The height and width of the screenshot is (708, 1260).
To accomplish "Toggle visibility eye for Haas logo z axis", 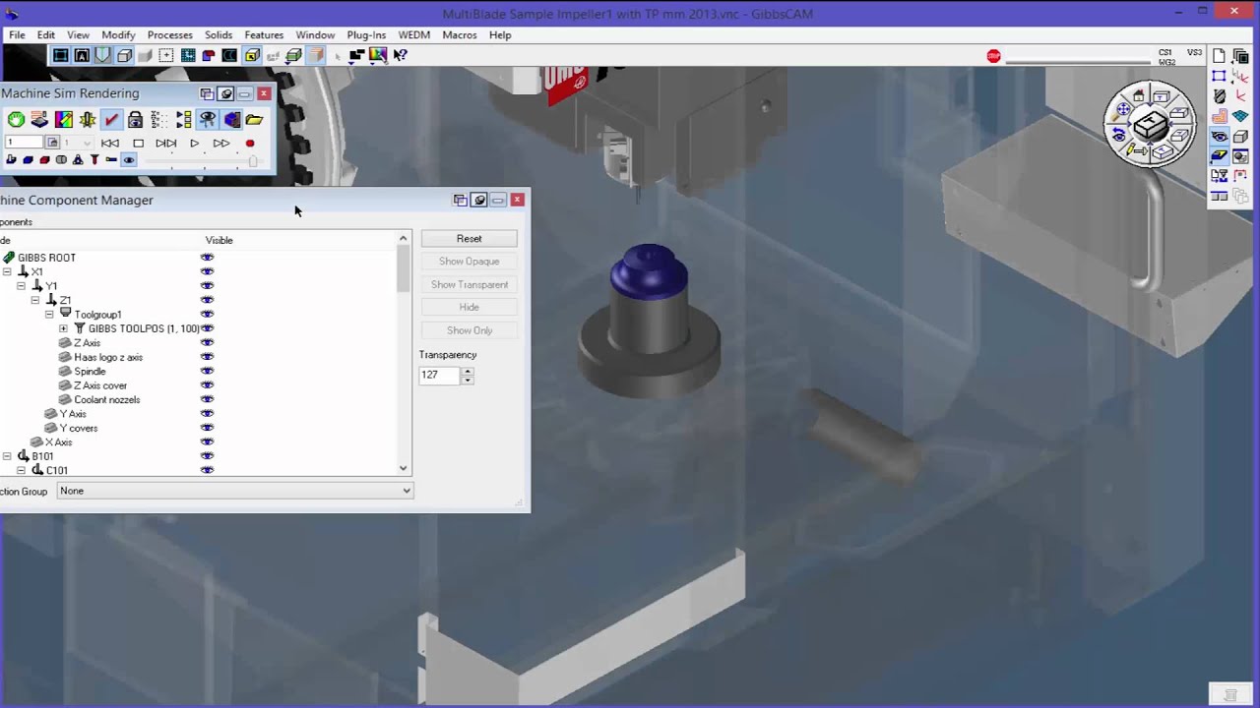I will [207, 357].
